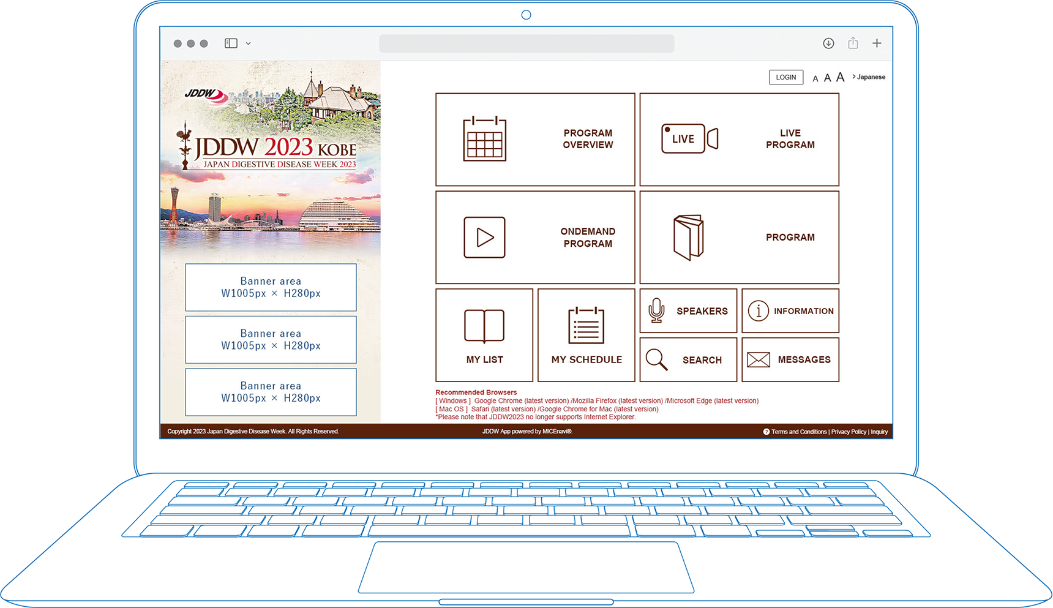1053x608 pixels.
Task: Click the Inquiry footer link
Action: [879, 432]
